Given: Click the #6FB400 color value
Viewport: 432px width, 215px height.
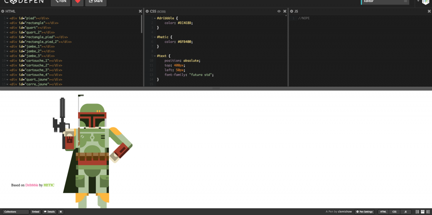Looking at the screenshot, I should pyautogui.click(x=186, y=42).
